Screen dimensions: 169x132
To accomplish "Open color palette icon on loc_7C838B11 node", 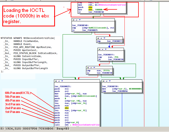I will coord(100,49).
